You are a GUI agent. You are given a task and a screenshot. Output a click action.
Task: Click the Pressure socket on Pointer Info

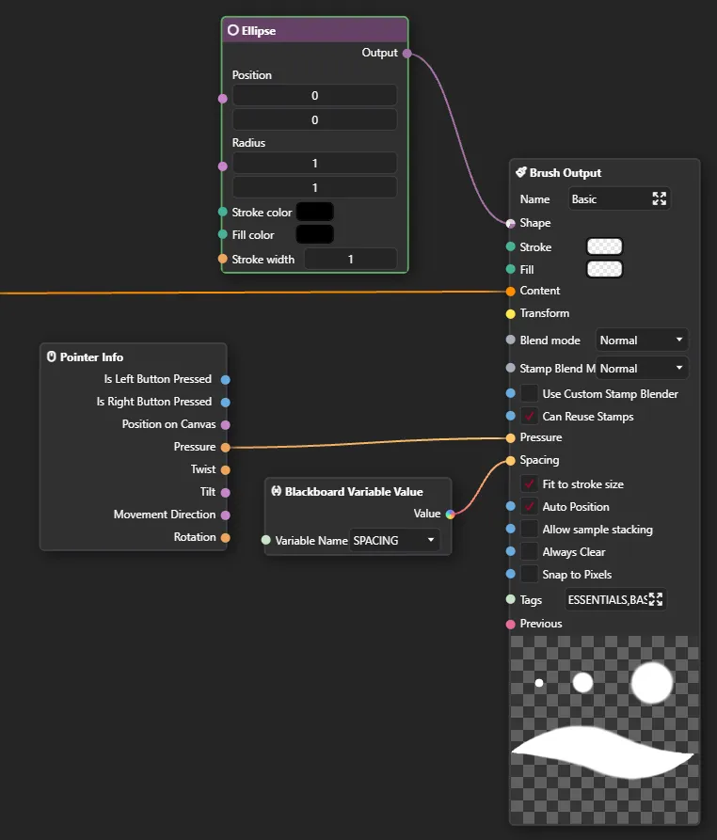(225, 447)
